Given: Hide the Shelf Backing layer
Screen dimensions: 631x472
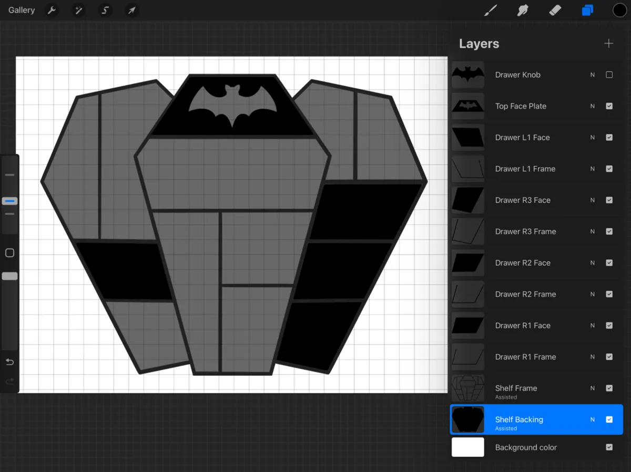Looking at the screenshot, I should [609, 419].
